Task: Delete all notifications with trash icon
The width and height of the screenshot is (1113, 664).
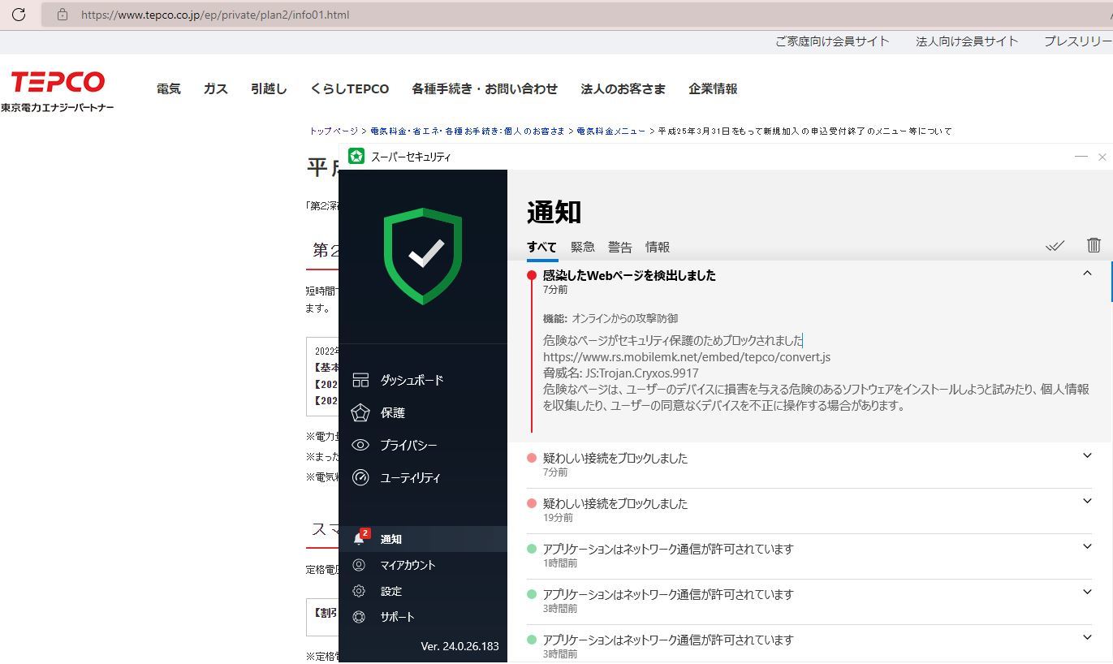Action: pyautogui.click(x=1094, y=245)
